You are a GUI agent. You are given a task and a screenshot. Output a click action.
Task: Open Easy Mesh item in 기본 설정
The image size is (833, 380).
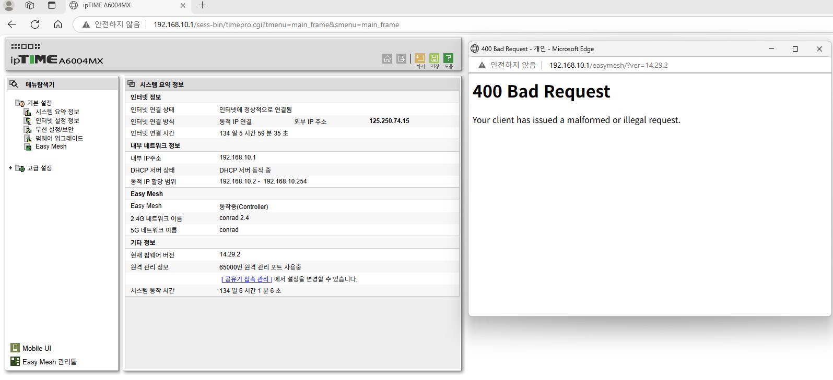pos(51,146)
